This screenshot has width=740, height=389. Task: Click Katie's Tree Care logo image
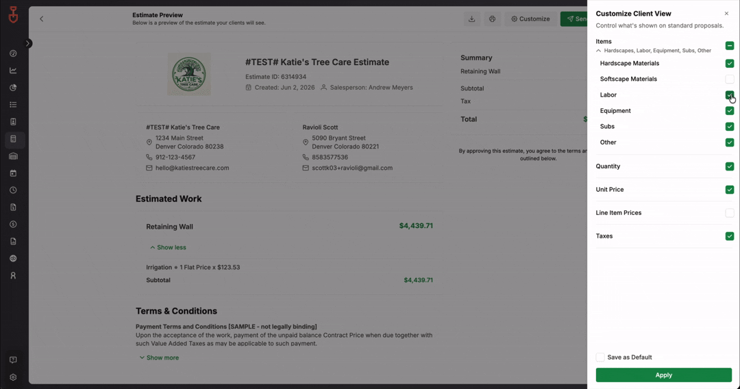point(189,74)
